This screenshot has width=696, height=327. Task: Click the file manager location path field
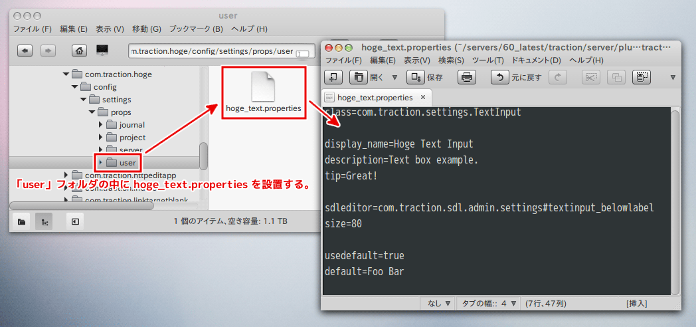tap(221, 51)
